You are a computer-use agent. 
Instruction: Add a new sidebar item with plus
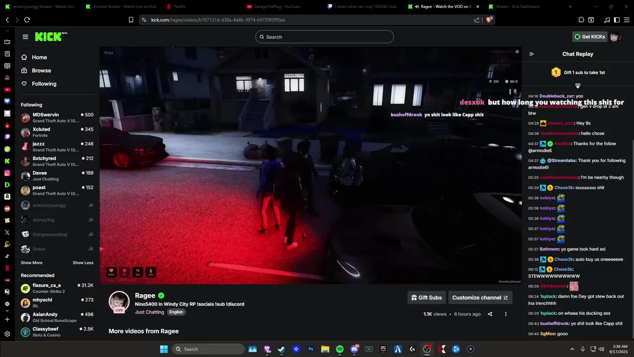click(x=7, y=319)
